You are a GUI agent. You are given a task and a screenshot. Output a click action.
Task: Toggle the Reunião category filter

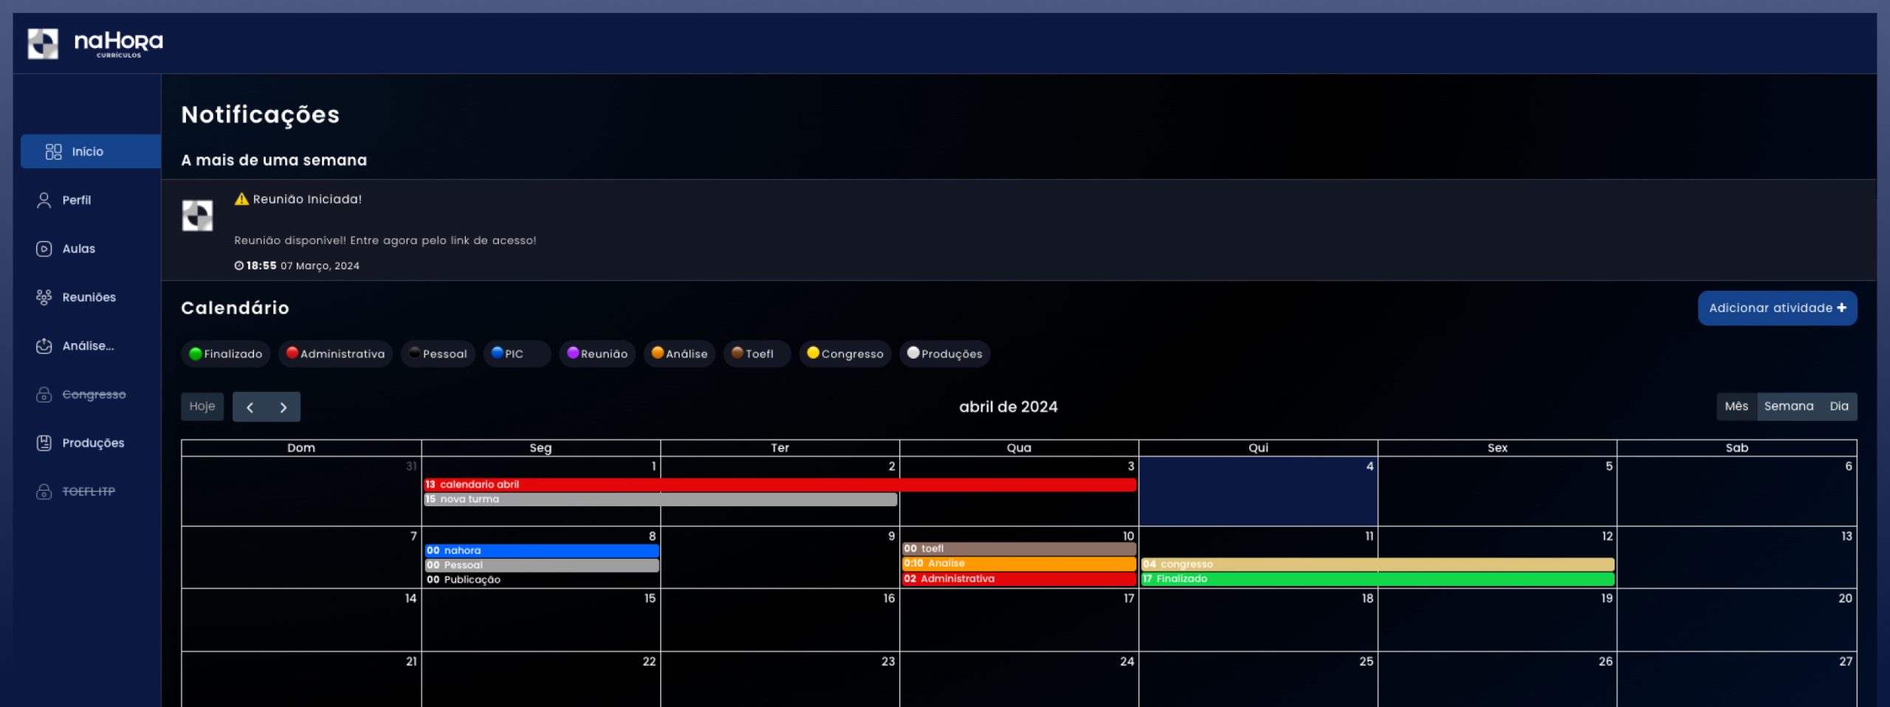coord(597,354)
